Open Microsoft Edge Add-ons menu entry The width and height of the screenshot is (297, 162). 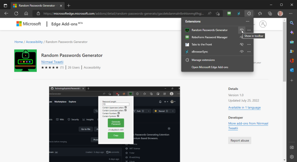click(210, 67)
